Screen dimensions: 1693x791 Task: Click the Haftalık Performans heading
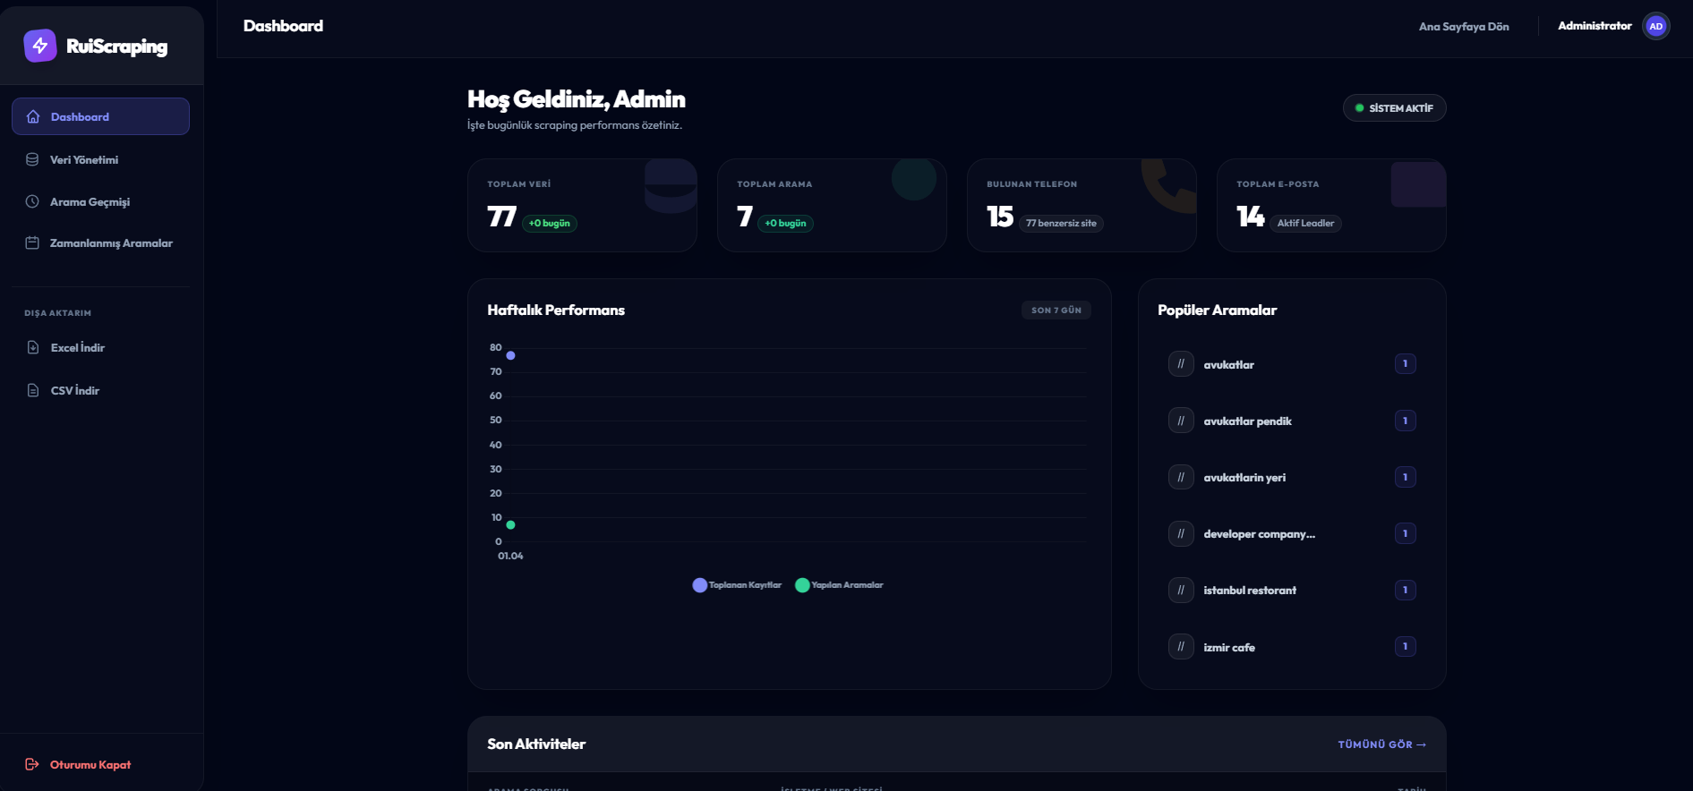[x=556, y=310]
